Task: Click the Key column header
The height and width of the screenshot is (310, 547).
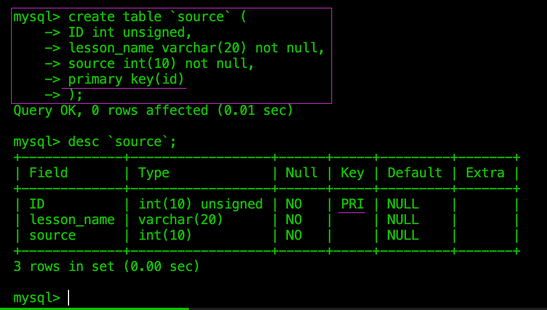Action: click(x=353, y=173)
